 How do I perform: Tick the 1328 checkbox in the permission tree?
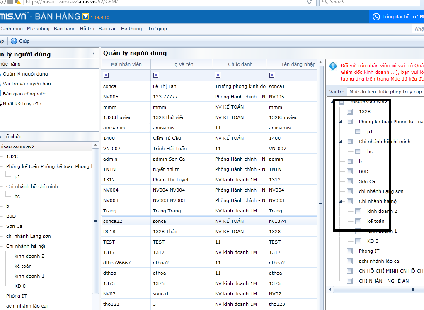tap(350, 112)
